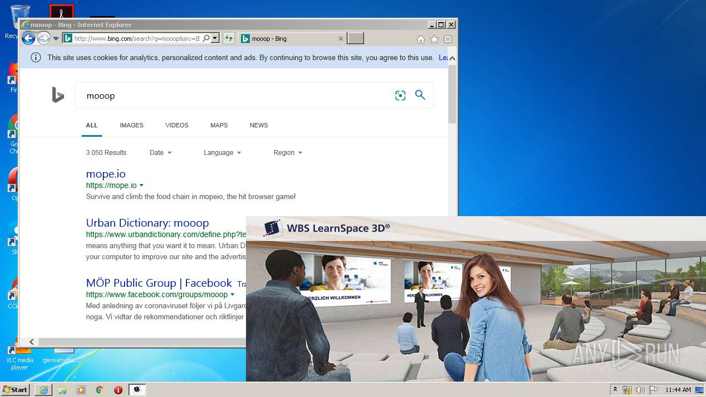The height and width of the screenshot is (397, 706).
Task: Click the Internet Explorer taskbar icon
Action: tap(44, 390)
